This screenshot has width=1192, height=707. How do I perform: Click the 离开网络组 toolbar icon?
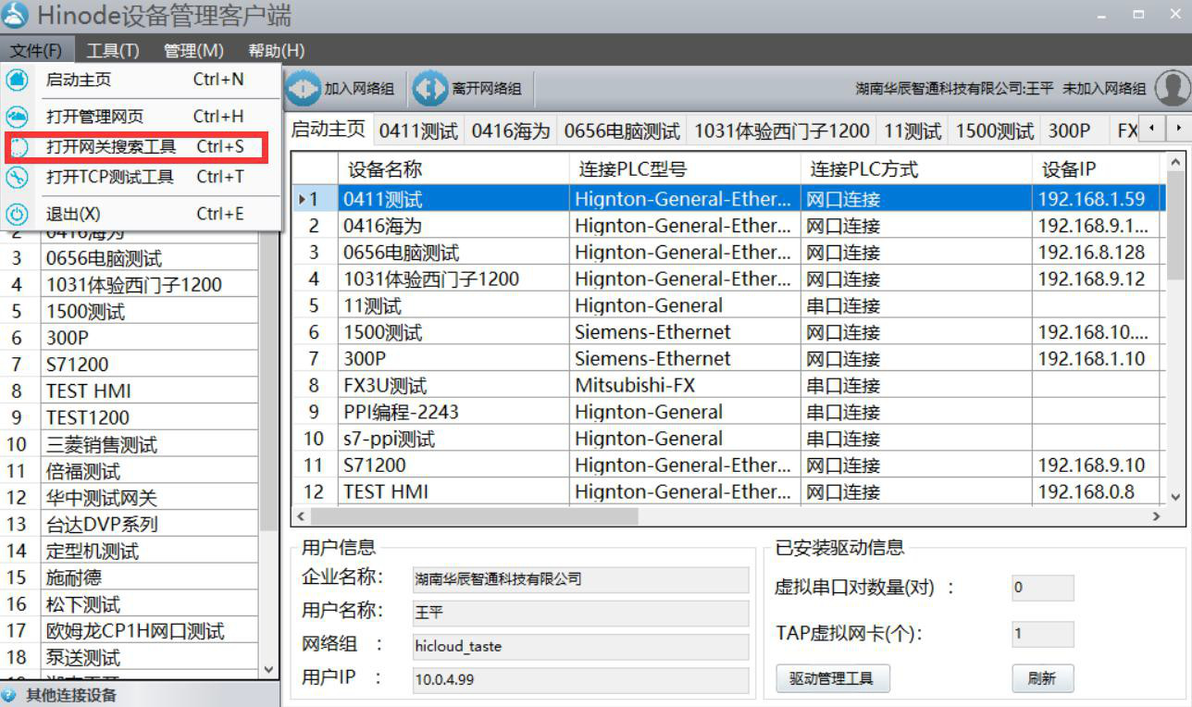[x=430, y=88]
